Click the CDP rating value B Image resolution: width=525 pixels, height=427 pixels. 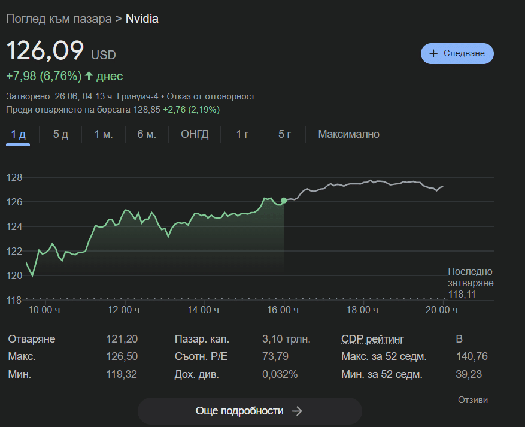(459, 339)
